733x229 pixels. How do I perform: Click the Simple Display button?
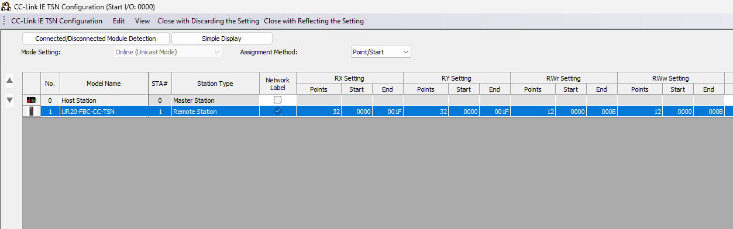click(222, 39)
